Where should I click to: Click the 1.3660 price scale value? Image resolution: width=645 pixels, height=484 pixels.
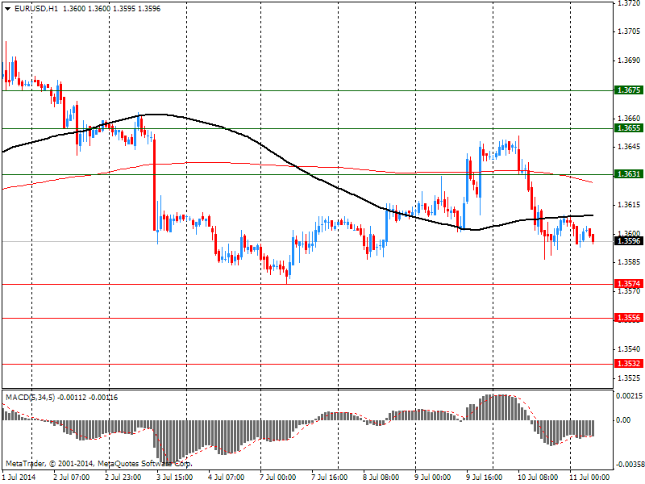click(x=629, y=118)
